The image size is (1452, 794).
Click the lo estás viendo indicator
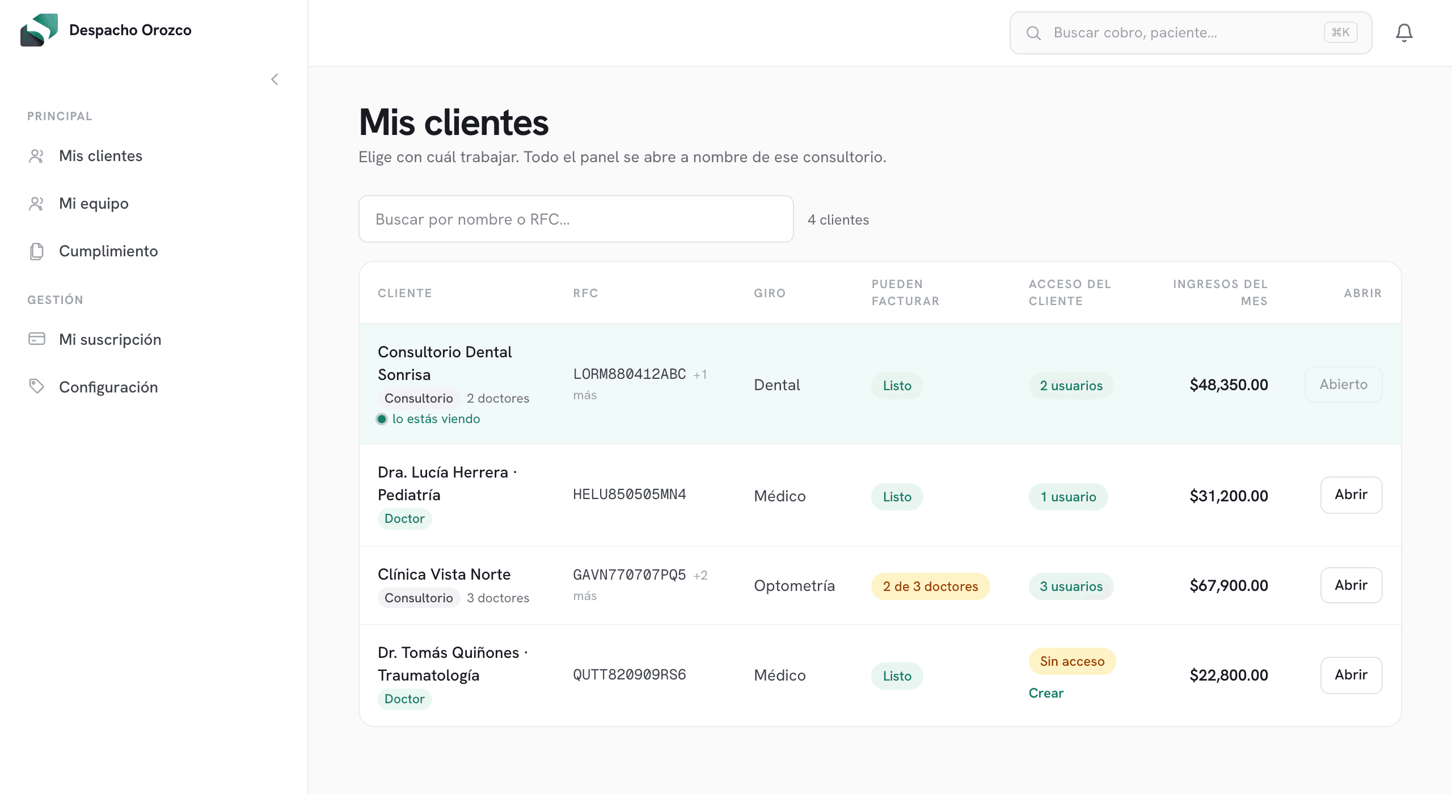click(x=429, y=419)
